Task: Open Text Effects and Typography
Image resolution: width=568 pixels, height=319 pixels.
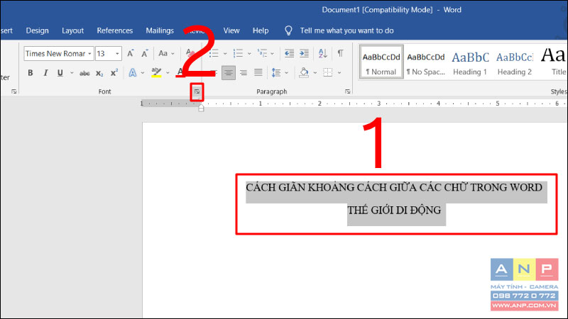Action: coord(133,73)
